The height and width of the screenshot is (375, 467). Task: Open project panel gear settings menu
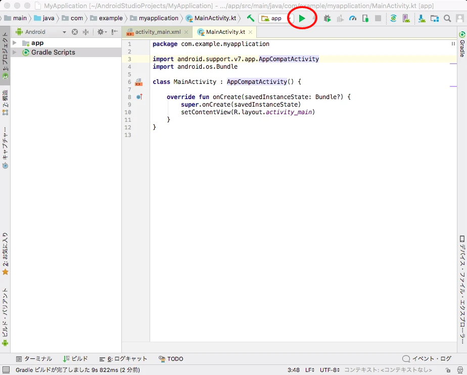(102, 32)
